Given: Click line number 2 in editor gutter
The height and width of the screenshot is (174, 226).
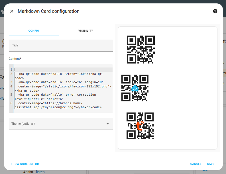Looking at the screenshot, I should tap(11, 74).
